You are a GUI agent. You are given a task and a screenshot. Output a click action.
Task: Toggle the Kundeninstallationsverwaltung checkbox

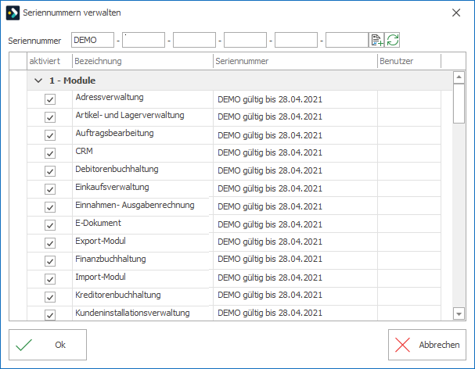[50, 315]
